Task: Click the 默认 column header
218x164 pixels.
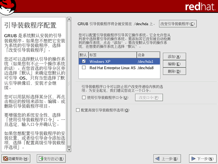Action: 84,55
